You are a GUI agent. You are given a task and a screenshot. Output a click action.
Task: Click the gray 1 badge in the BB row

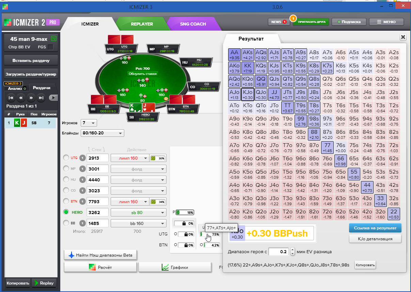[82, 223]
